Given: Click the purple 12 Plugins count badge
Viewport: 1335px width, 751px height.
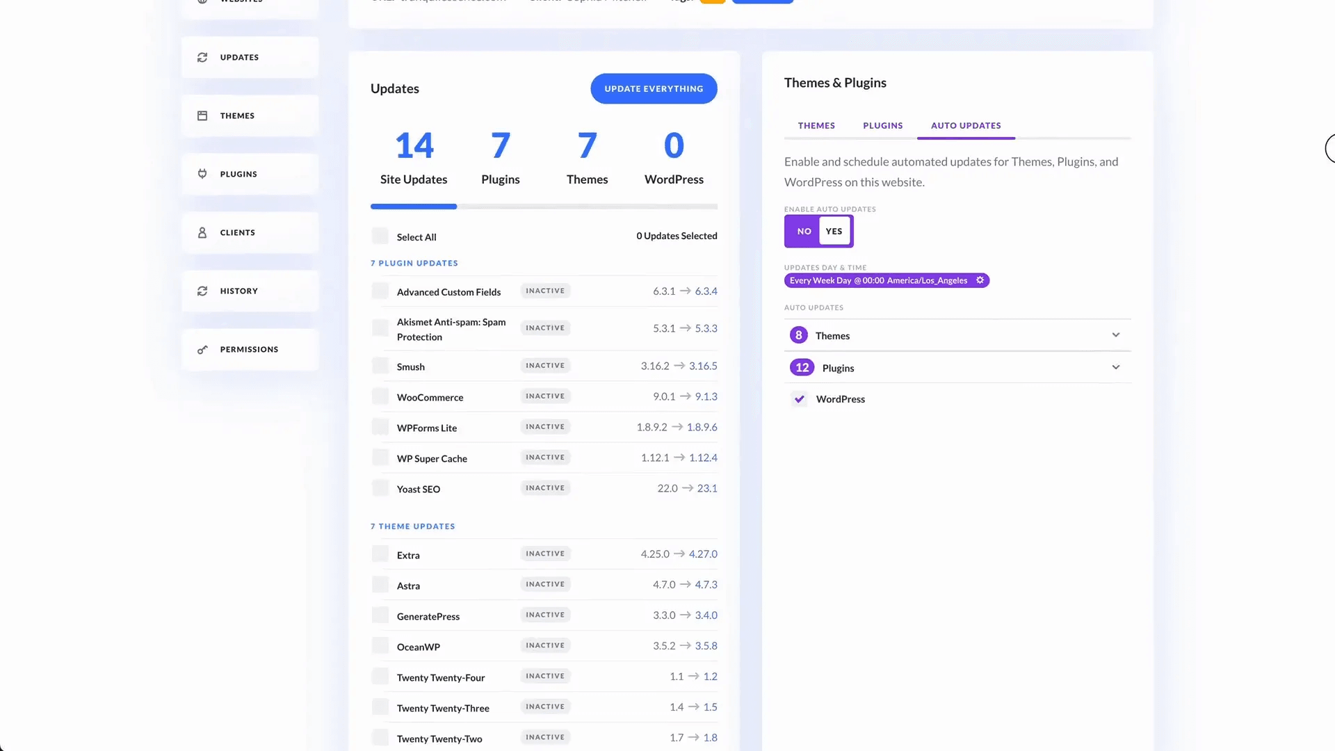Looking at the screenshot, I should 802,368.
